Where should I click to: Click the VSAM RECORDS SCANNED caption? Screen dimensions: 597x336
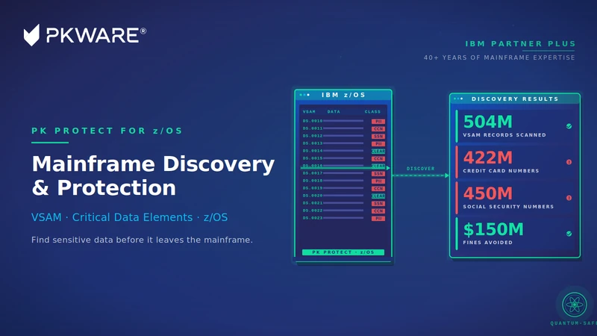[x=504, y=135]
